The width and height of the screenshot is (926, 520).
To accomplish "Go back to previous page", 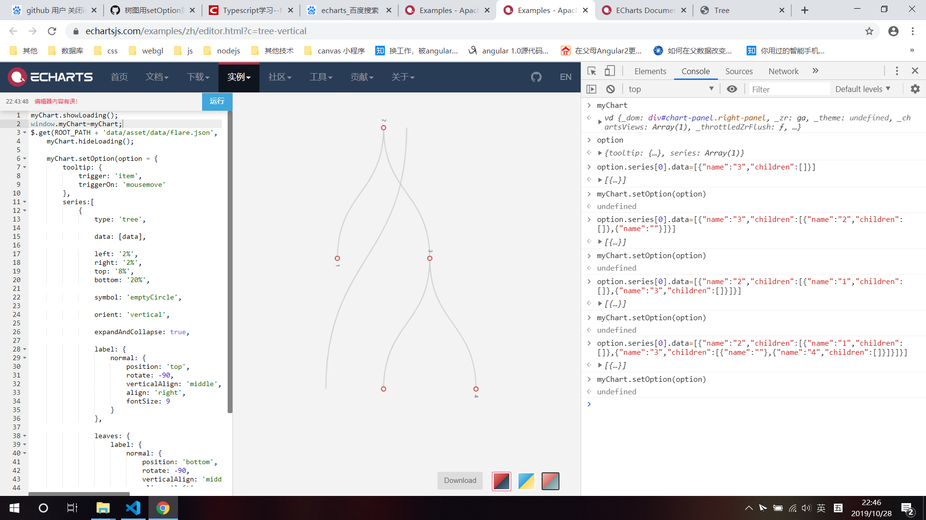I will point(14,31).
